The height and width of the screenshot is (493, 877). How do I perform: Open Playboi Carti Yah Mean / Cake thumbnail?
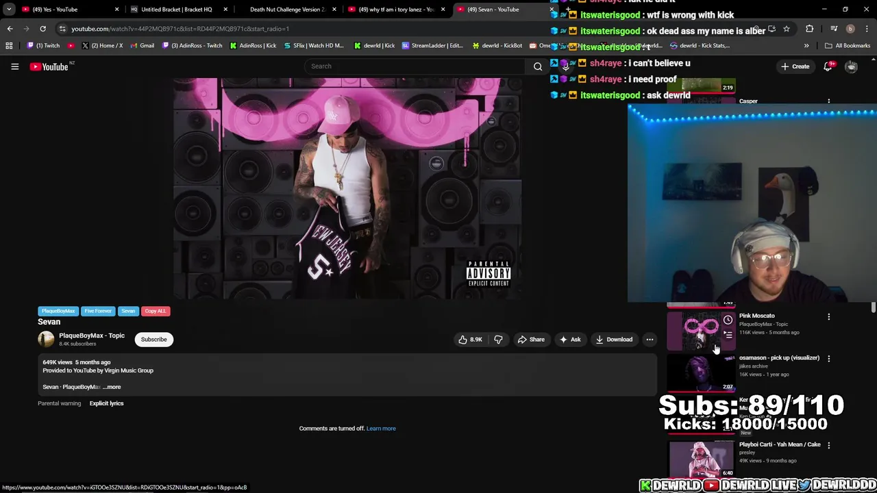click(701, 459)
